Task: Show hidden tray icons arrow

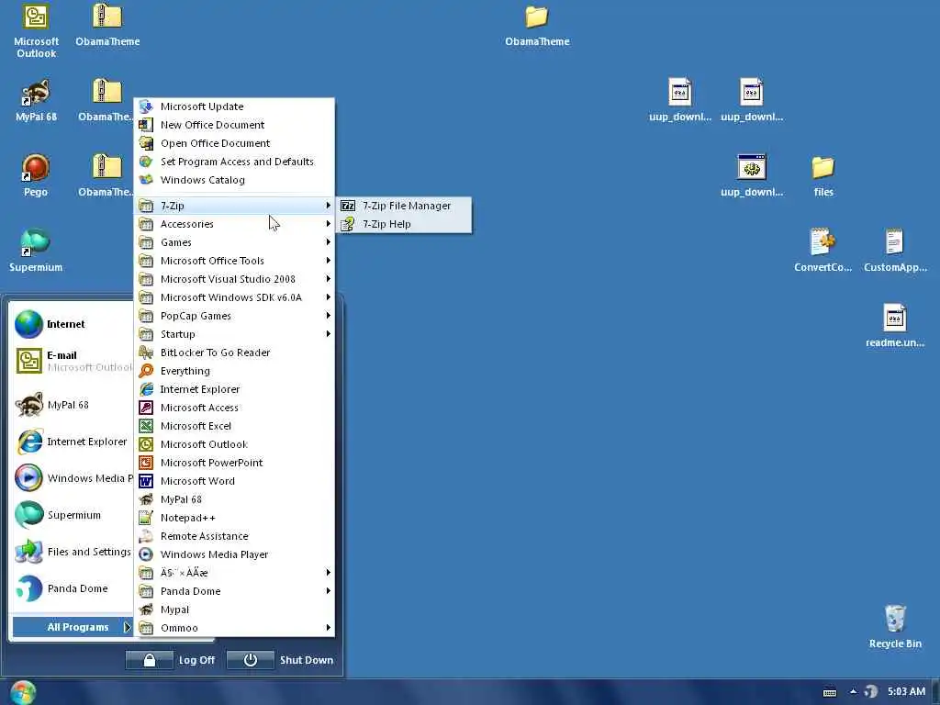Action: coord(853,692)
